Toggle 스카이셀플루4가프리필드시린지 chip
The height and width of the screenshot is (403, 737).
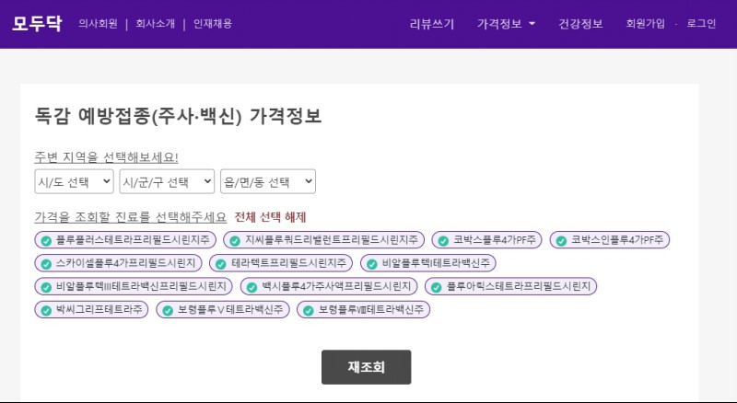coord(118,263)
